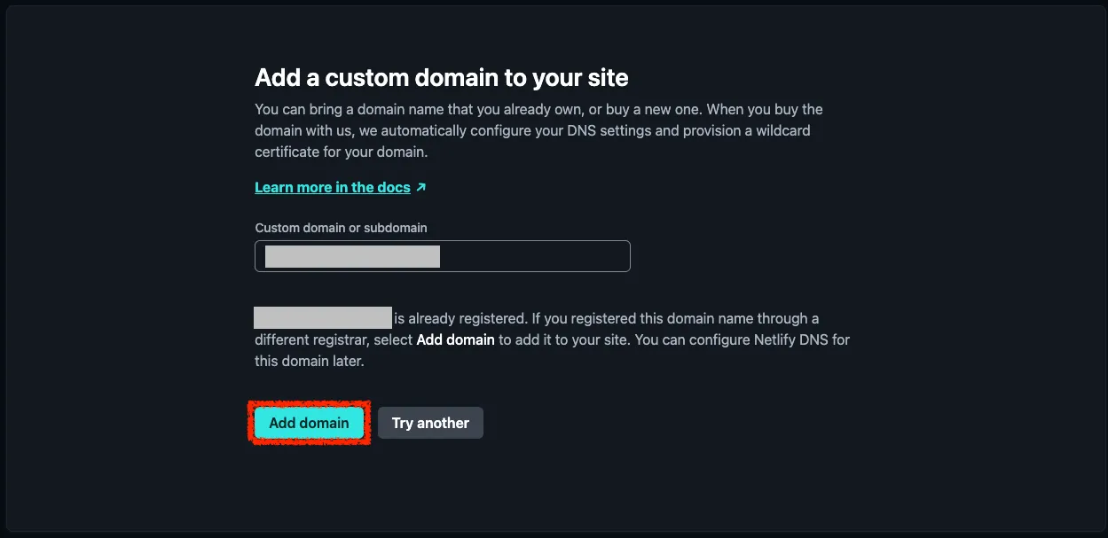The width and height of the screenshot is (1108, 538).
Task: Click the redacted domain name in the registered message
Action: 323,318
